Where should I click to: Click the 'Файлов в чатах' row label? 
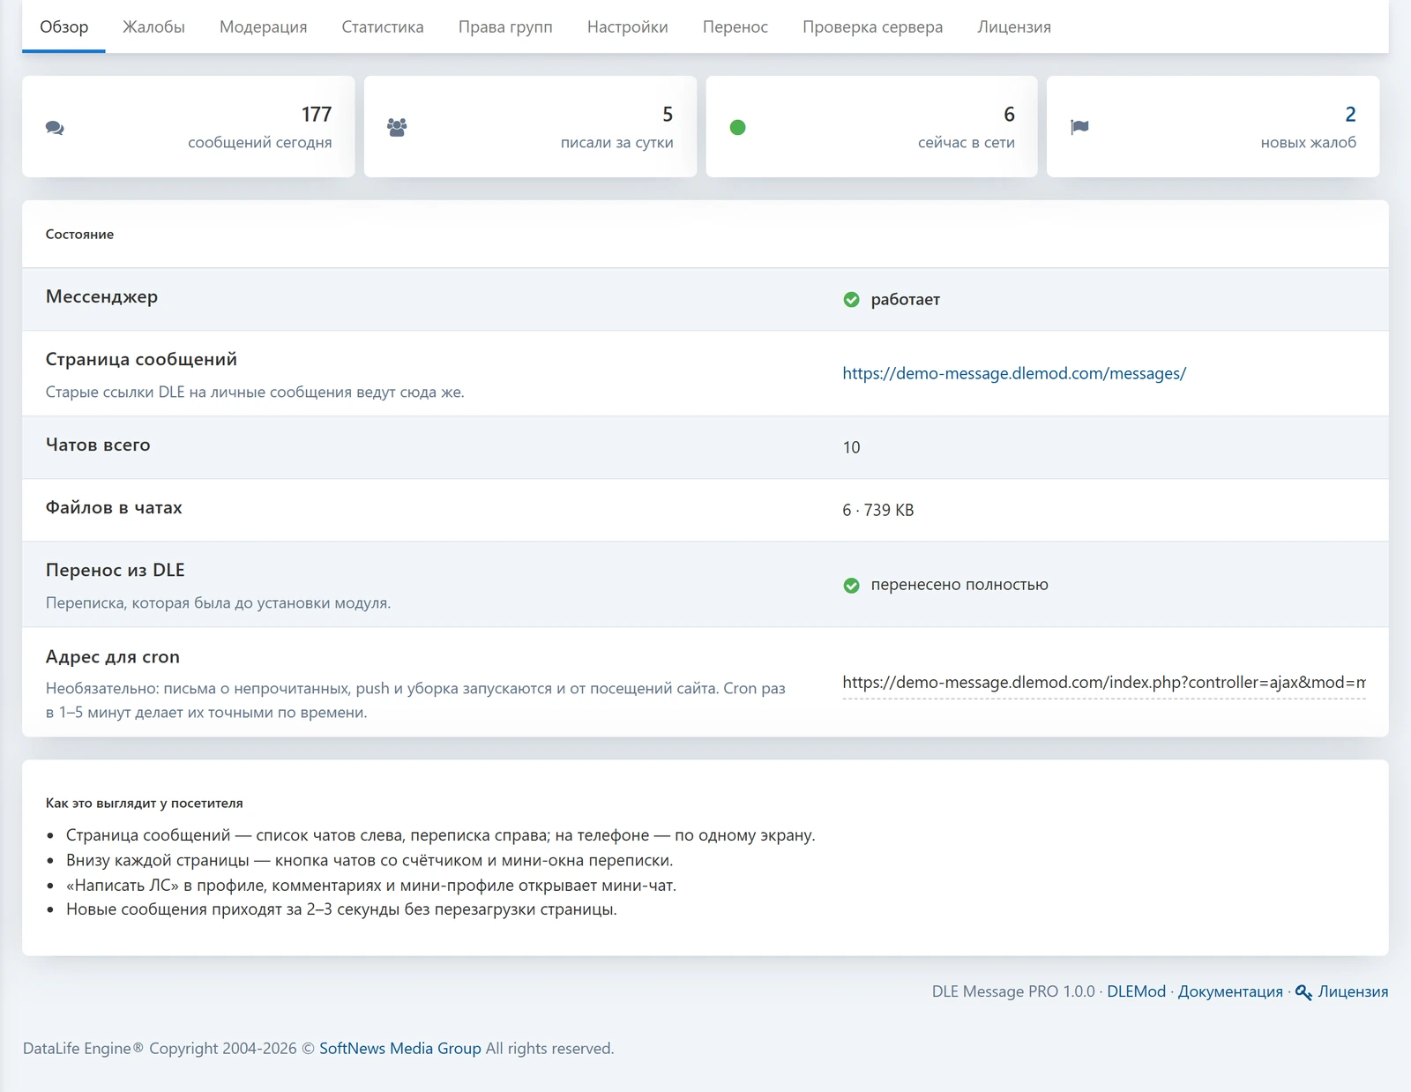114,507
